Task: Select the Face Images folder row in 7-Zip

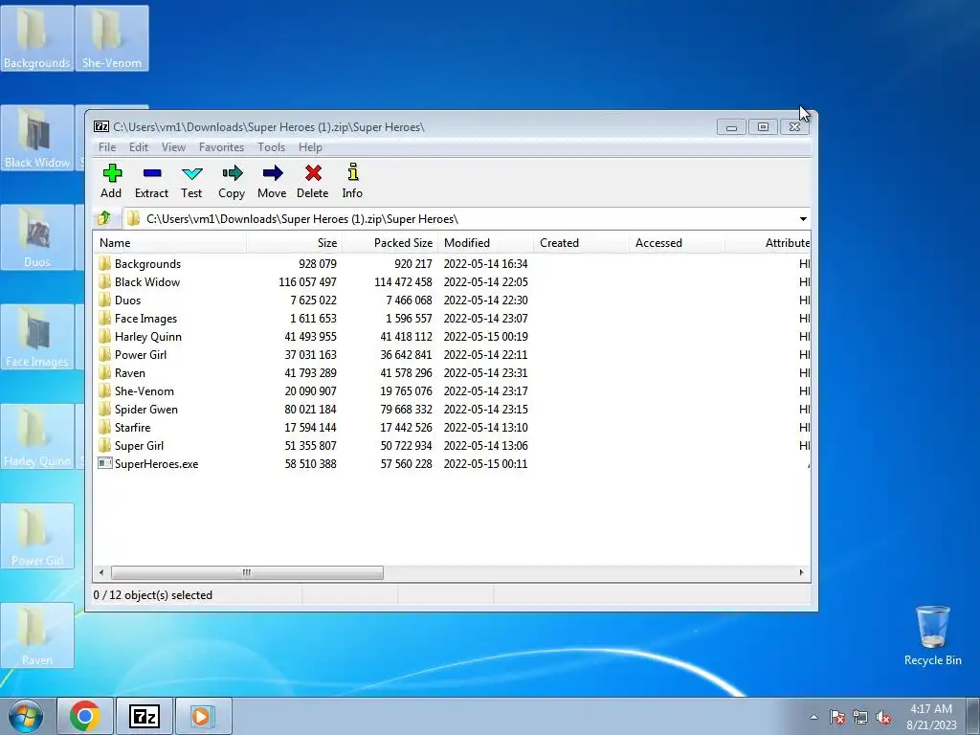Action: [452, 318]
